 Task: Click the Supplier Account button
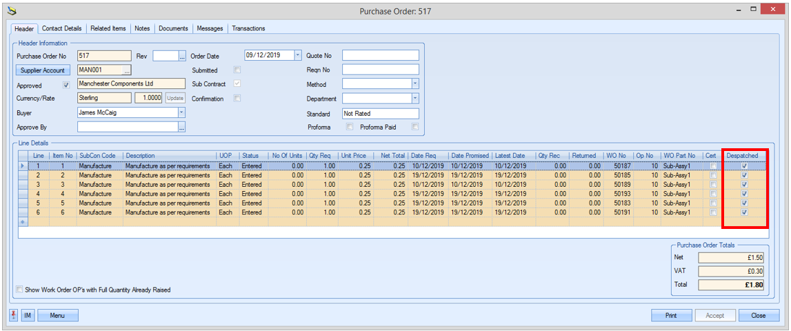click(43, 70)
